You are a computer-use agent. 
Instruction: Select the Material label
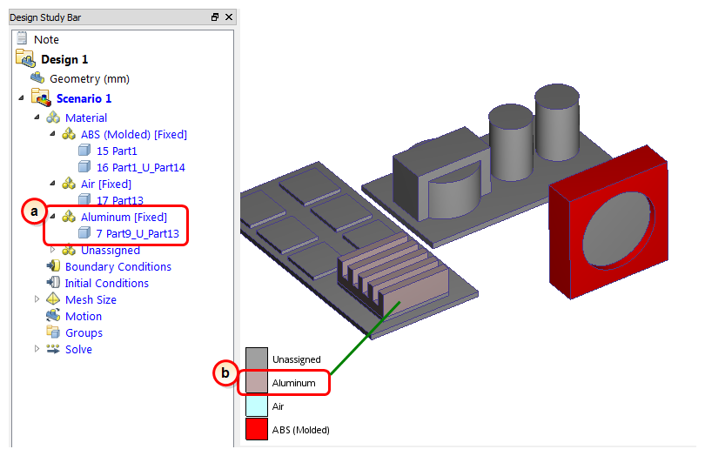pyautogui.click(x=86, y=117)
